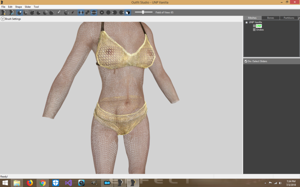Image resolution: width=300 pixels, height=187 pixels.
Task: Activate the Transform tool axes icon
Action: coord(66,12)
